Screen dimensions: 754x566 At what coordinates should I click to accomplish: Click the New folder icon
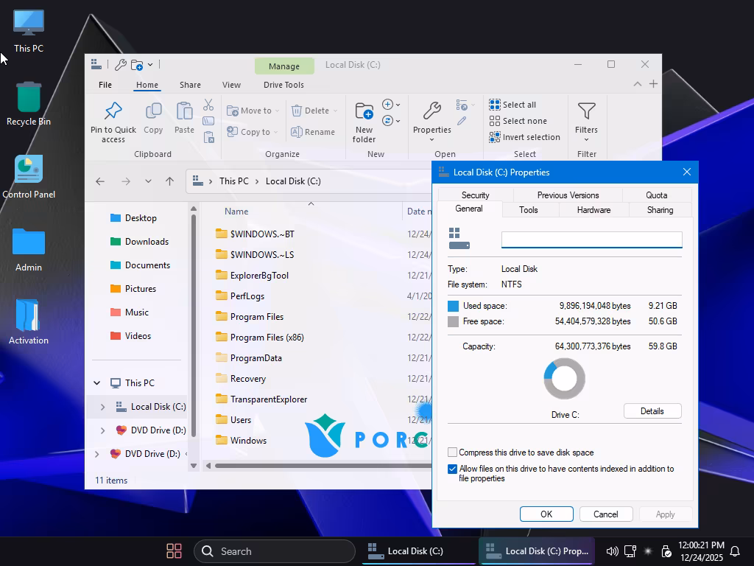click(364, 111)
